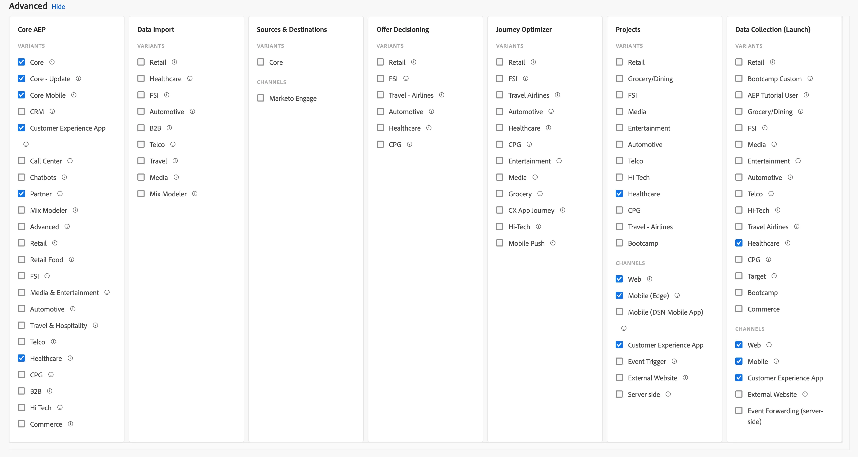Click info icon beside Event Trigger

[x=674, y=361]
